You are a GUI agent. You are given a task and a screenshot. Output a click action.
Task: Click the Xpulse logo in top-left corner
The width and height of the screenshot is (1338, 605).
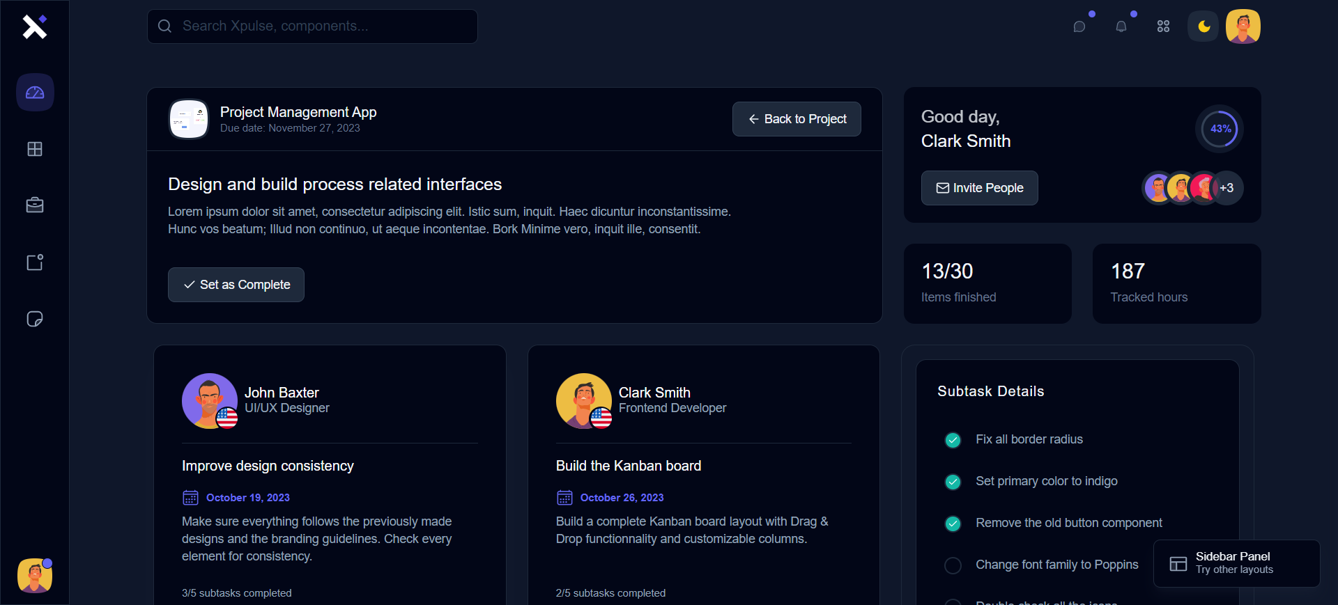pyautogui.click(x=34, y=26)
